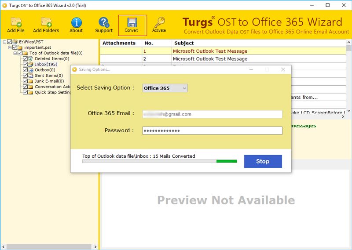Toggle the Quick Step Settings checkbox
This screenshot has width=352, height=250.
pos(26,92)
